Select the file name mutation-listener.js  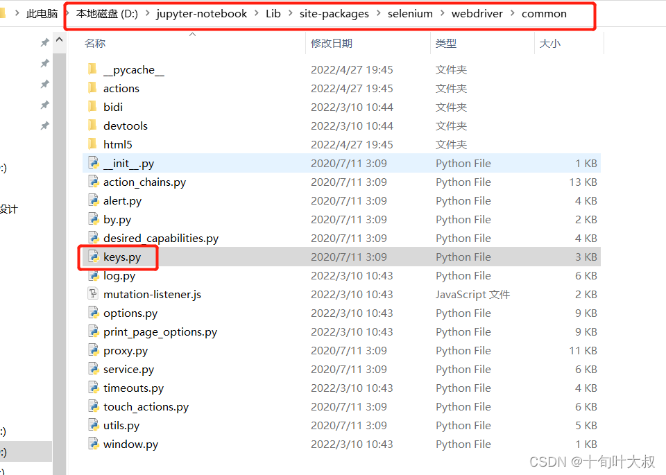152,294
